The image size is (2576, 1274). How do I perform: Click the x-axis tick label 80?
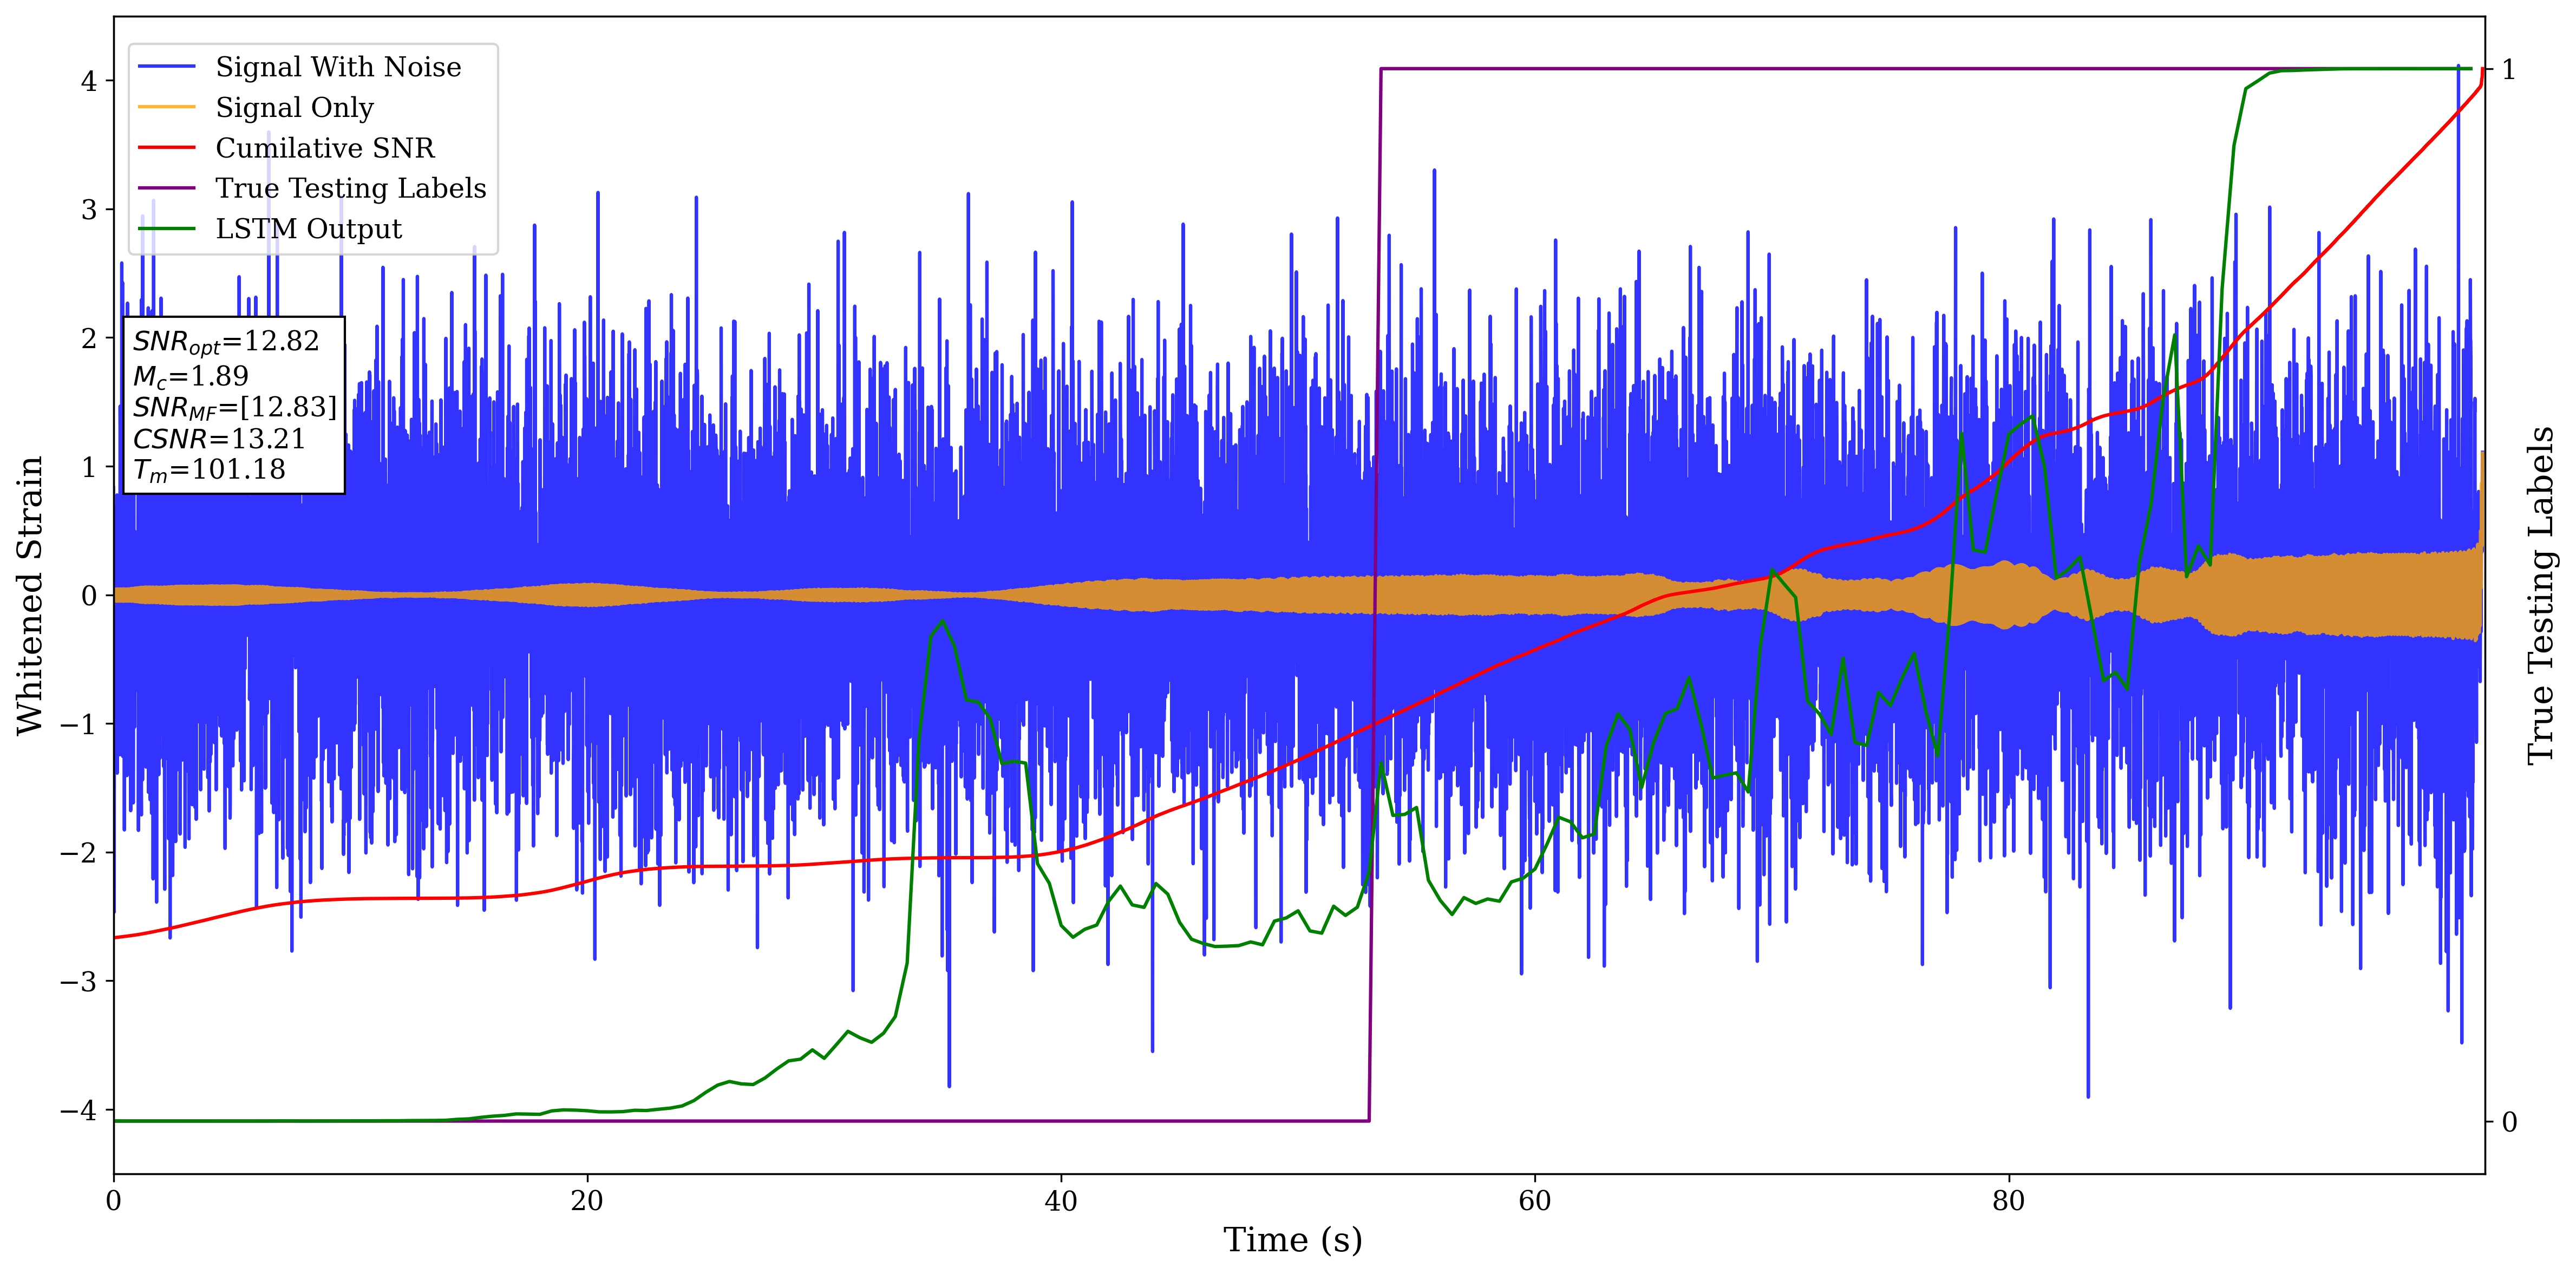tap(2008, 1201)
